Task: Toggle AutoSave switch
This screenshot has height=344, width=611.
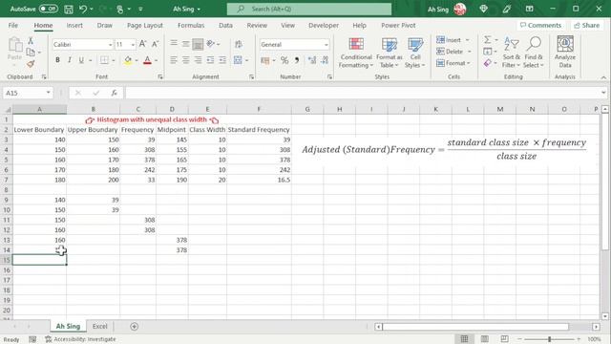Action: (49, 9)
